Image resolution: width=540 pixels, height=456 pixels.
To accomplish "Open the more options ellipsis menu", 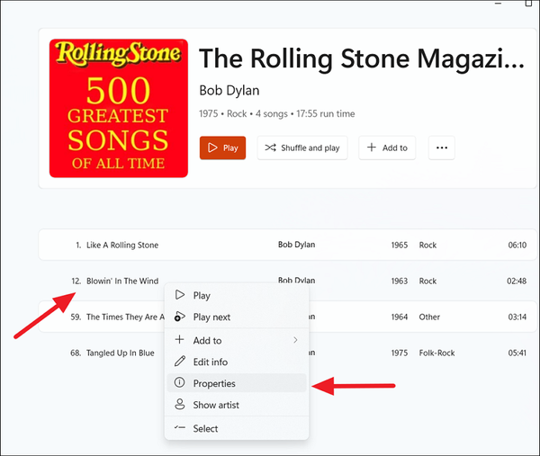I will click(x=441, y=148).
